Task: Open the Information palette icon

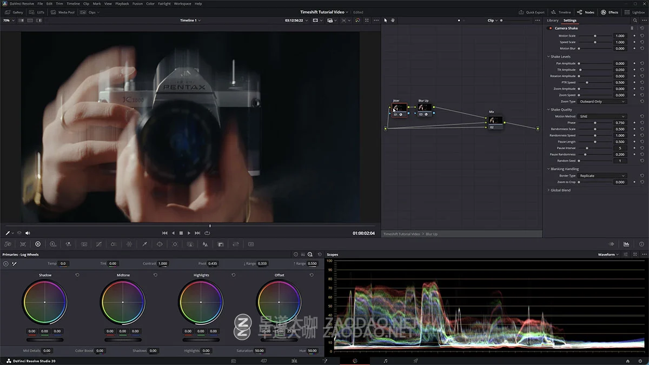Action: tap(641, 244)
